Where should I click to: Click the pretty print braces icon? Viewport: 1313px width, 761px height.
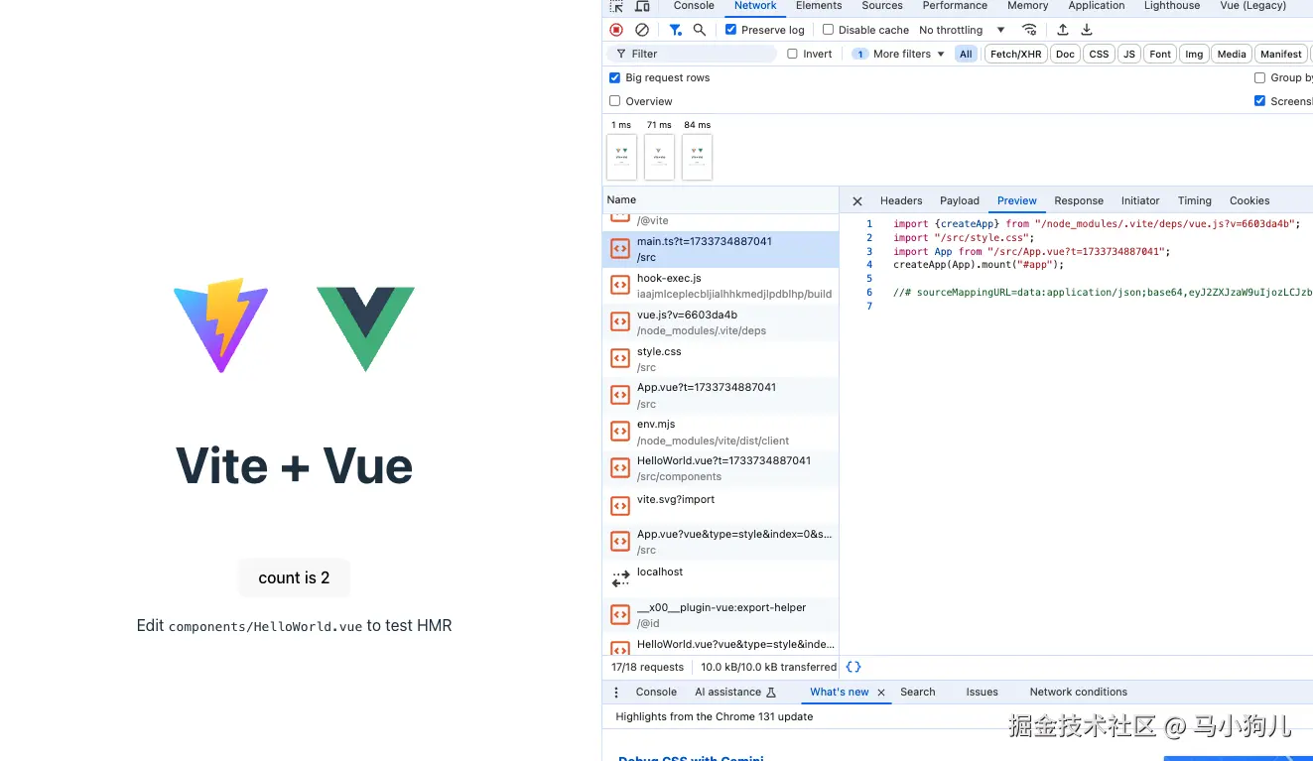click(x=853, y=667)
